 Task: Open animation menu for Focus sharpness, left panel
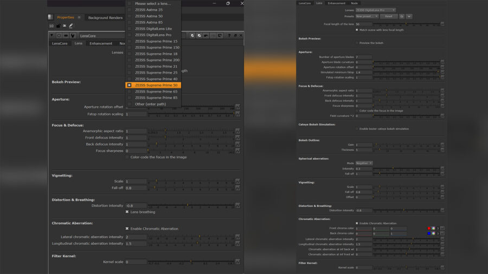[238, 151]
